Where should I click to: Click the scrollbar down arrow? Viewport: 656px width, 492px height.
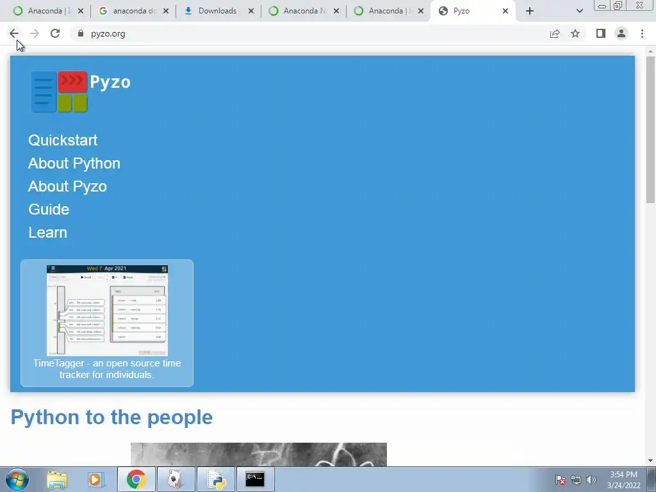tap(651, 461)
